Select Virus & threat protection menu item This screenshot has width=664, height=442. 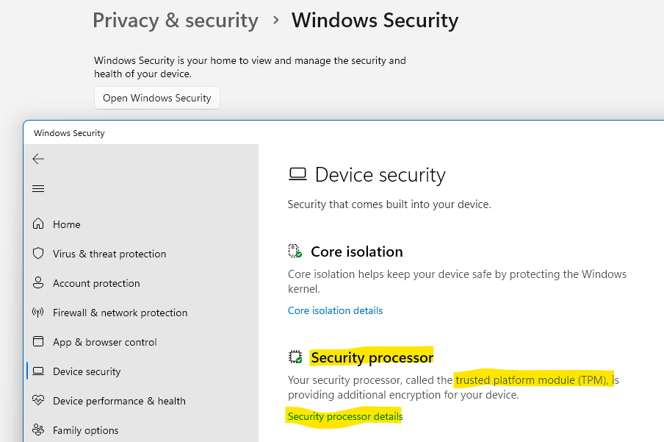click(x=109, y=254)
